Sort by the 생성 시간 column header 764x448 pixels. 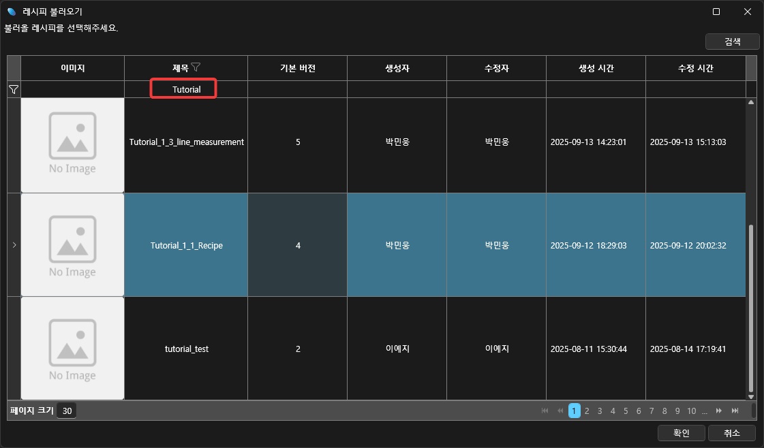point(596,68)
